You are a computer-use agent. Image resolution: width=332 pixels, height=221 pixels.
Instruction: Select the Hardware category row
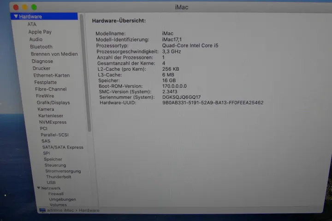click(x=44, y=17)
